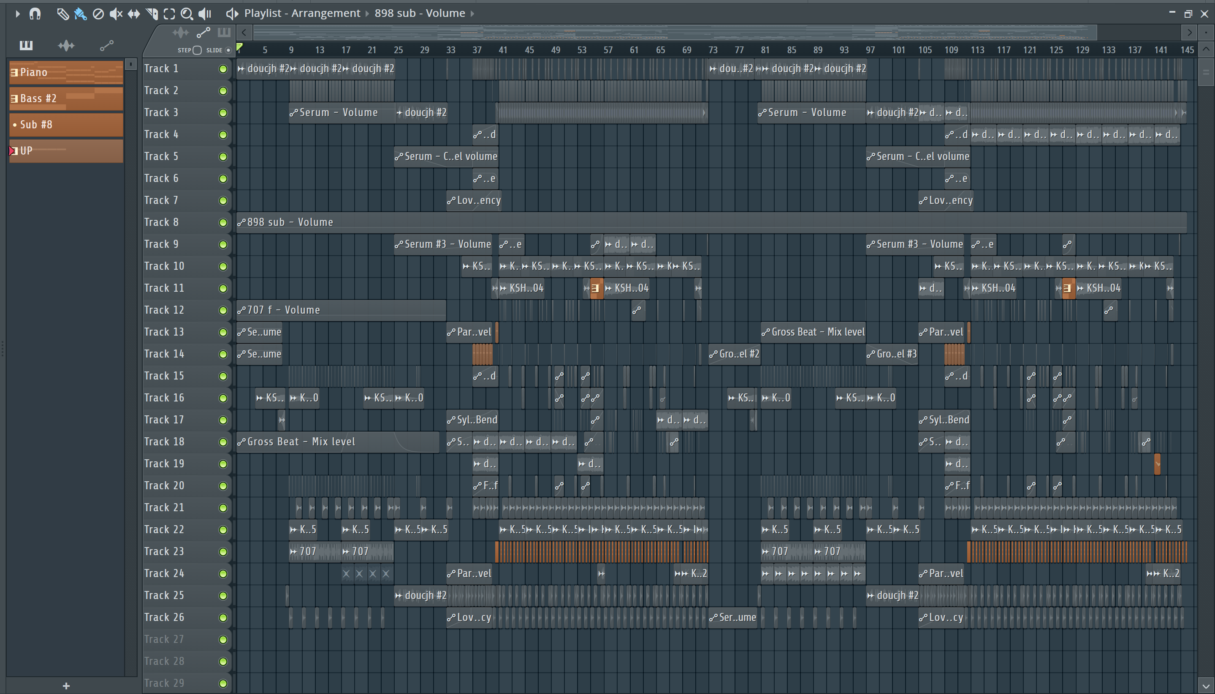
Task: Open the first doucjh #2 clip on Track 1
Action: 263,69
